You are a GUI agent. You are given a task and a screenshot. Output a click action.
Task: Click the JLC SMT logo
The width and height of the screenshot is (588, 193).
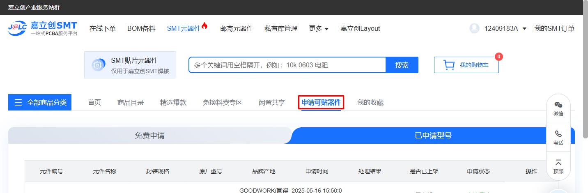point(43,28)
